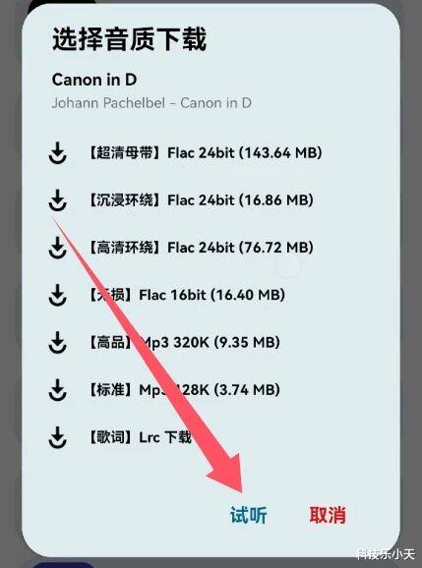Tap download icon beside 高清环绕 Flac 24bit
Viewport: 422px width, 568px height.
[x=57, y=248]
